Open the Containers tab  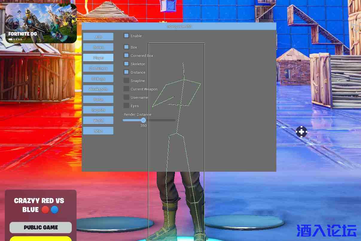98,68
